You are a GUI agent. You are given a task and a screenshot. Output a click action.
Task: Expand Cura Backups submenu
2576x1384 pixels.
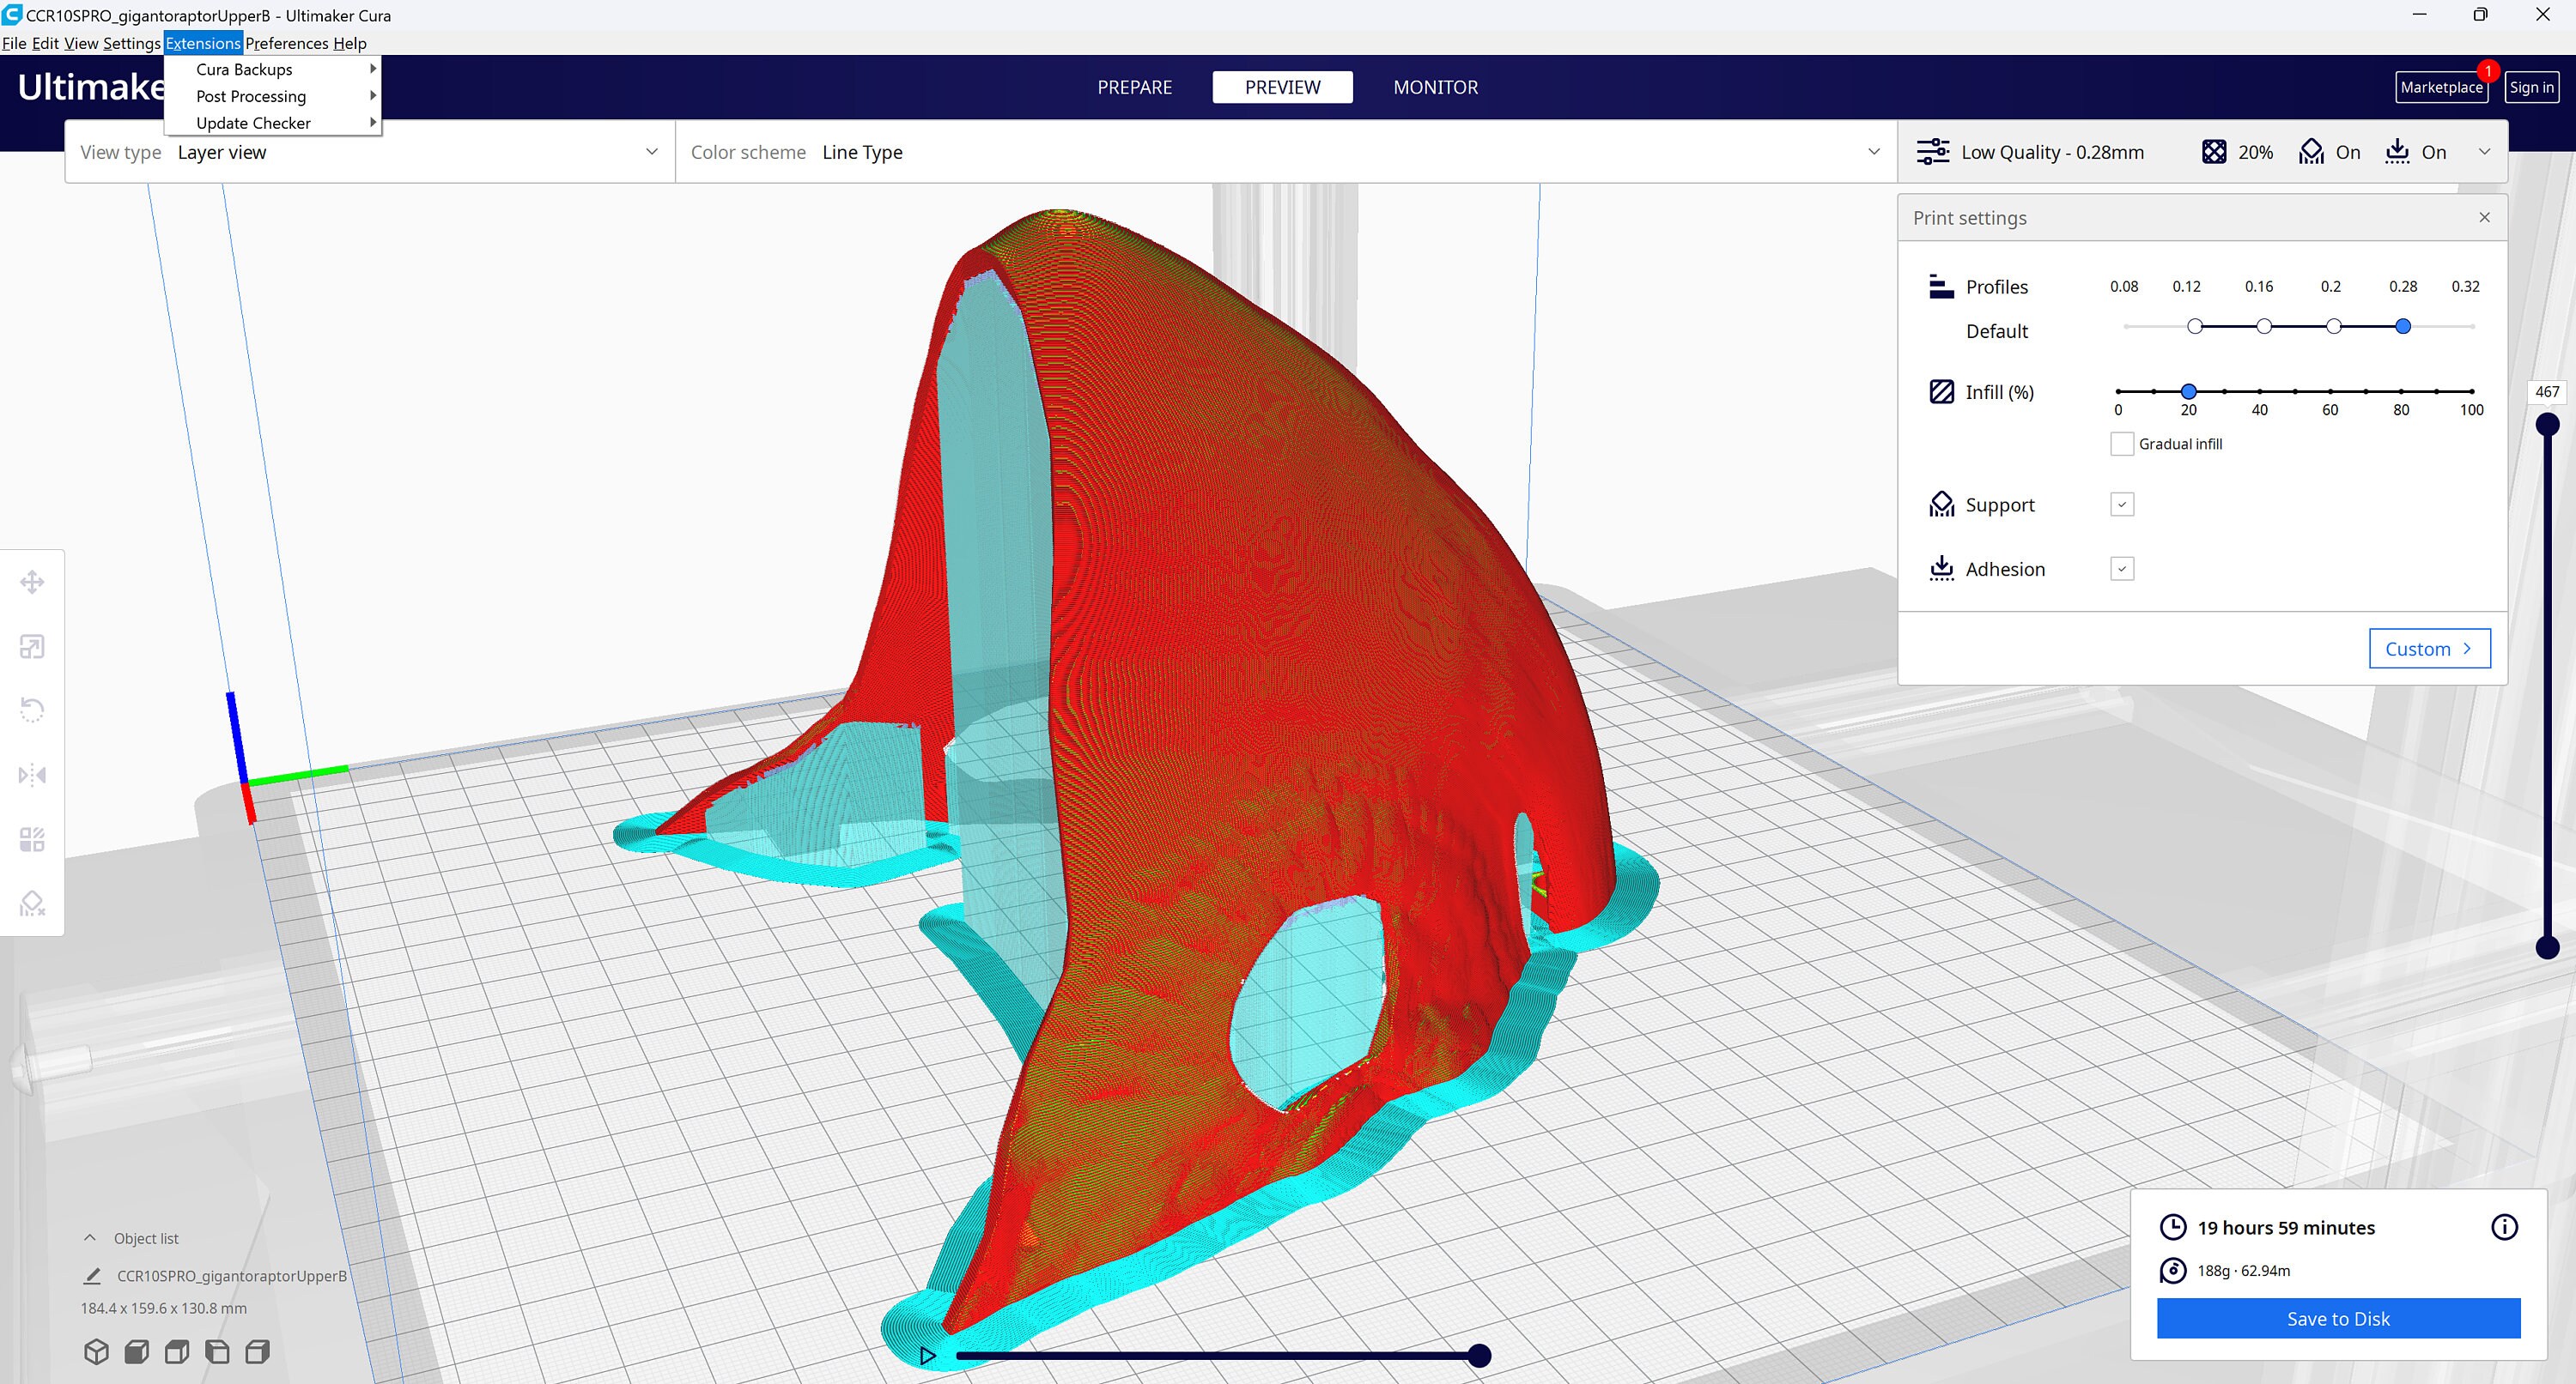pyautogui.click(x=272, y=69)
